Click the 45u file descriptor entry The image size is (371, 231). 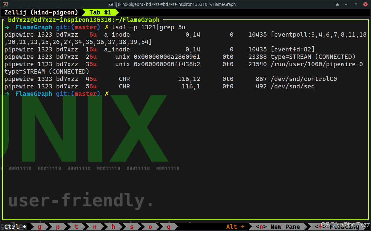click(91, 79)
